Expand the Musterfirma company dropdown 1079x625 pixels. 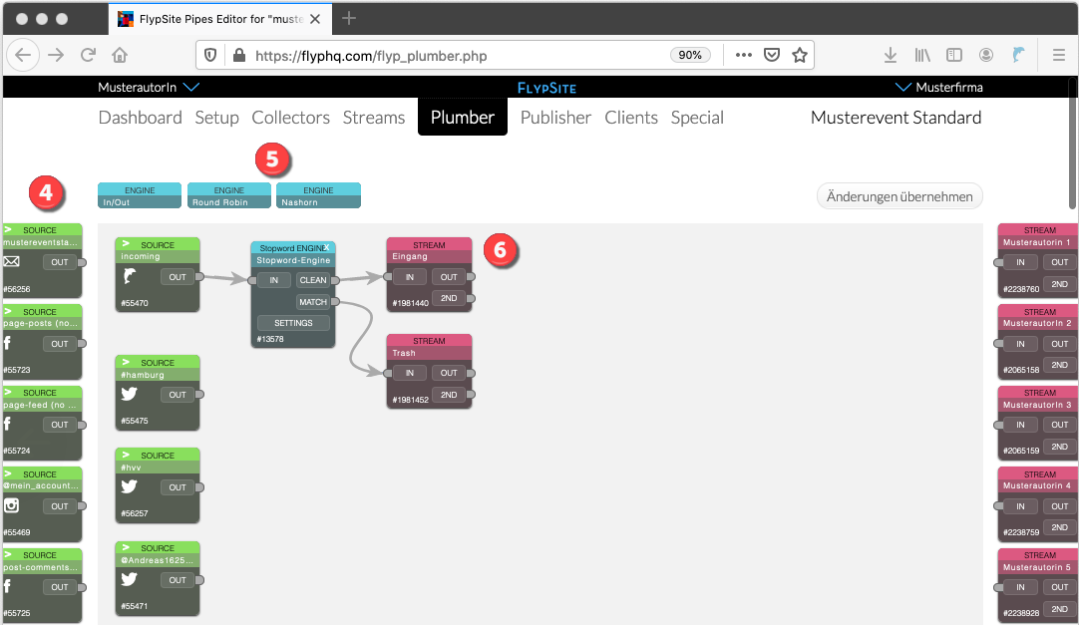tap(902, 88)
